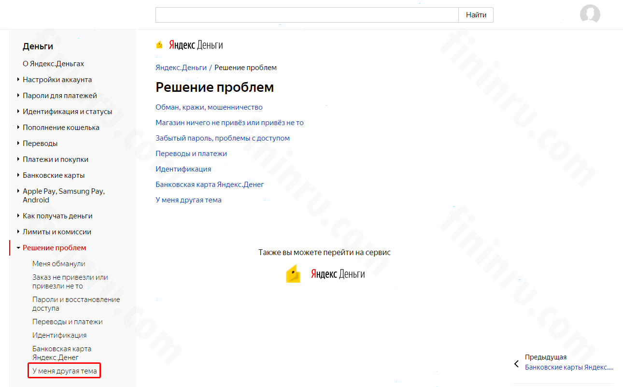Expand the Пароли для платежей arrow
Screen dimensions: 623x387
point(18,96)
